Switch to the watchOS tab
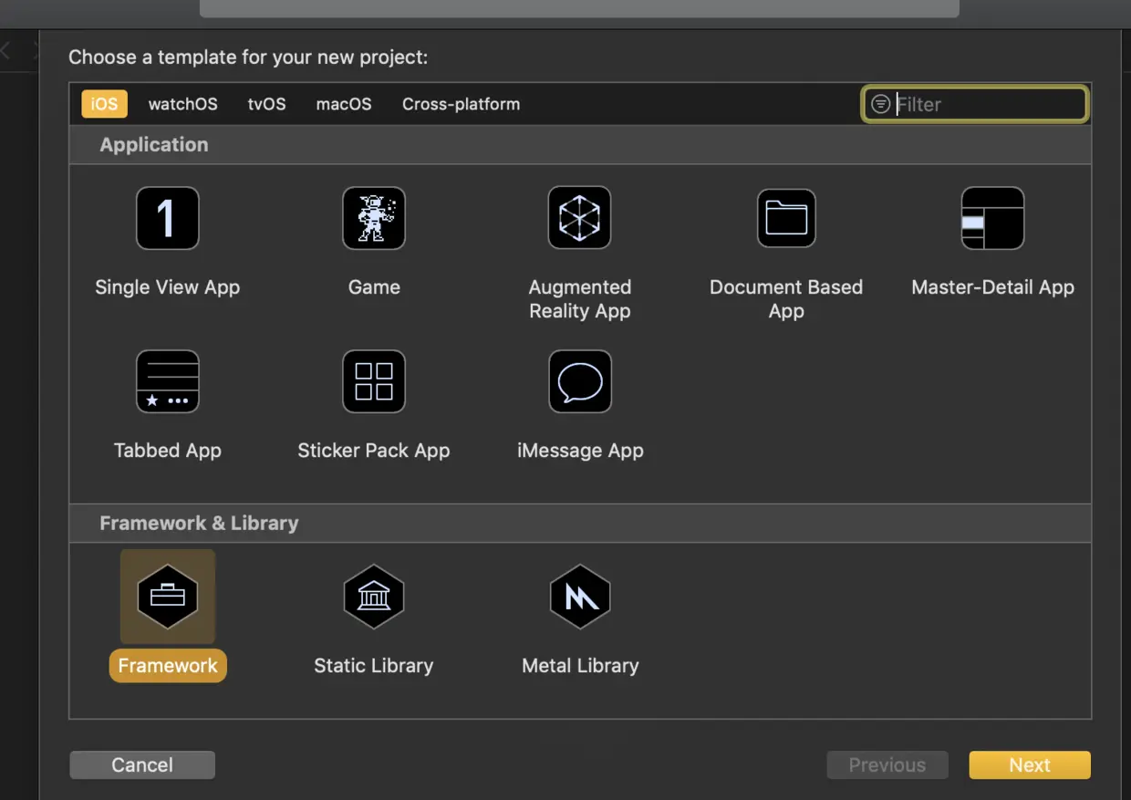1131x800 pixels. pos(183,104)
